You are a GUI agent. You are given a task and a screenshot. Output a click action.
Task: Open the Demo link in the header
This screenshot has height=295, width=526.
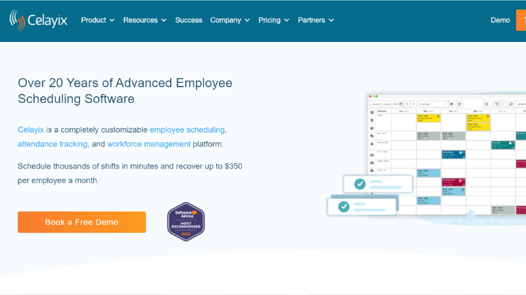[x=500, y=20]
